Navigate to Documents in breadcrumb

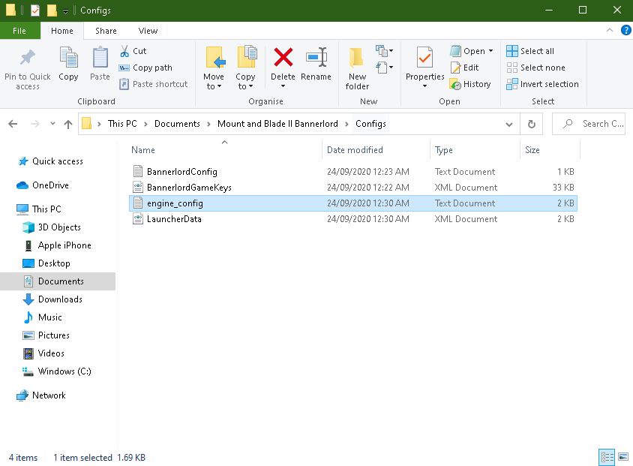click(x=177, y=124)
